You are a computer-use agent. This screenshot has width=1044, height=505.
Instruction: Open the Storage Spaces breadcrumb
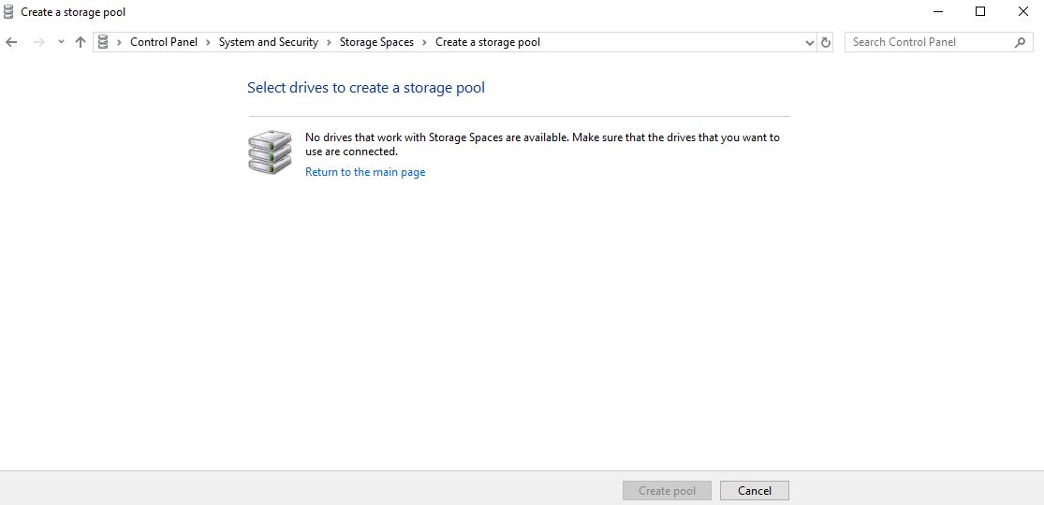376,42
